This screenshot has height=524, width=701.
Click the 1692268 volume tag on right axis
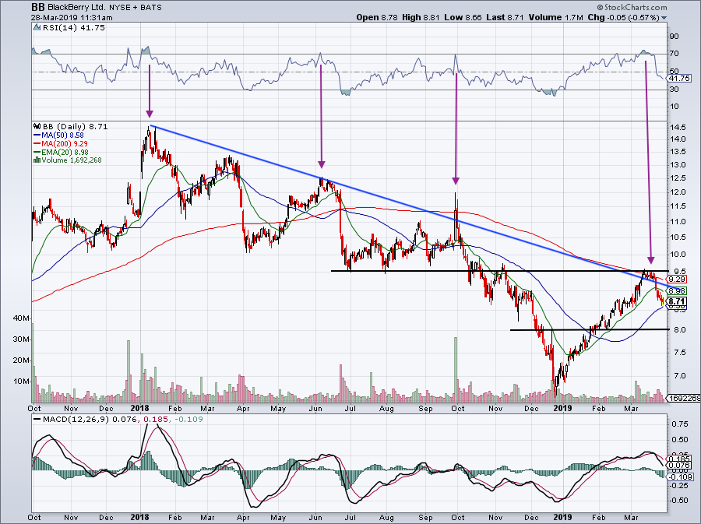[x=684, y=398]
